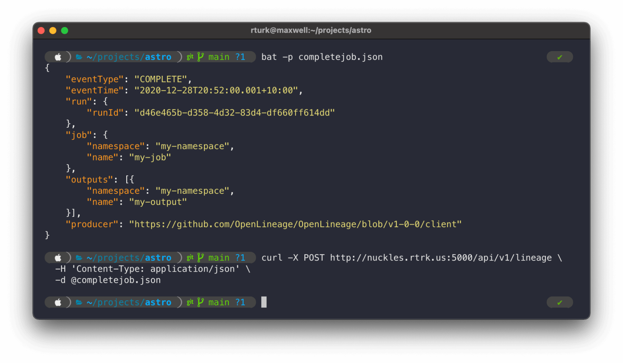Click the folder icon in the first prompt
623x363 pixels.
79,57
